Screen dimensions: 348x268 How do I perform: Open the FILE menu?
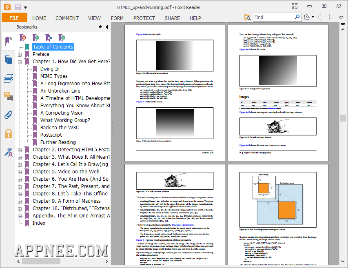(x=14, y=18)
